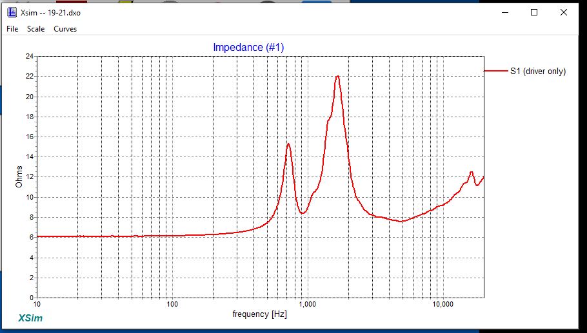Image resolution: width=587 pixels, height=333 pixels.
Task: Click the Impedance (#1) chart title
Action: [x=248, y=48]
